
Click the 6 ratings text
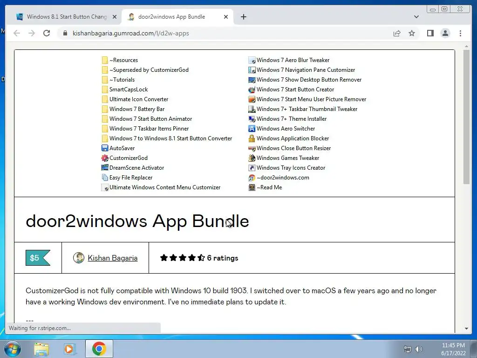tap(222, 258)
